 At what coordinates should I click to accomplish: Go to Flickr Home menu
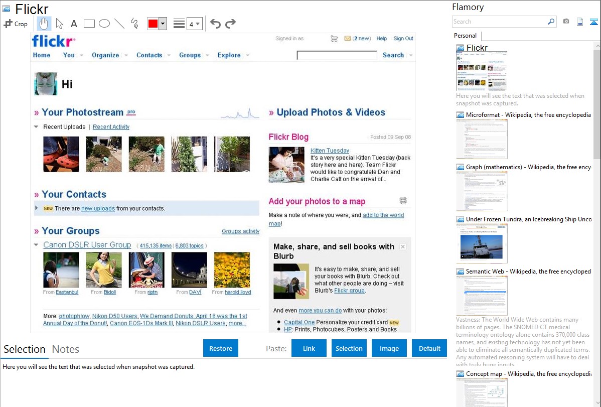tap(42, 55)
